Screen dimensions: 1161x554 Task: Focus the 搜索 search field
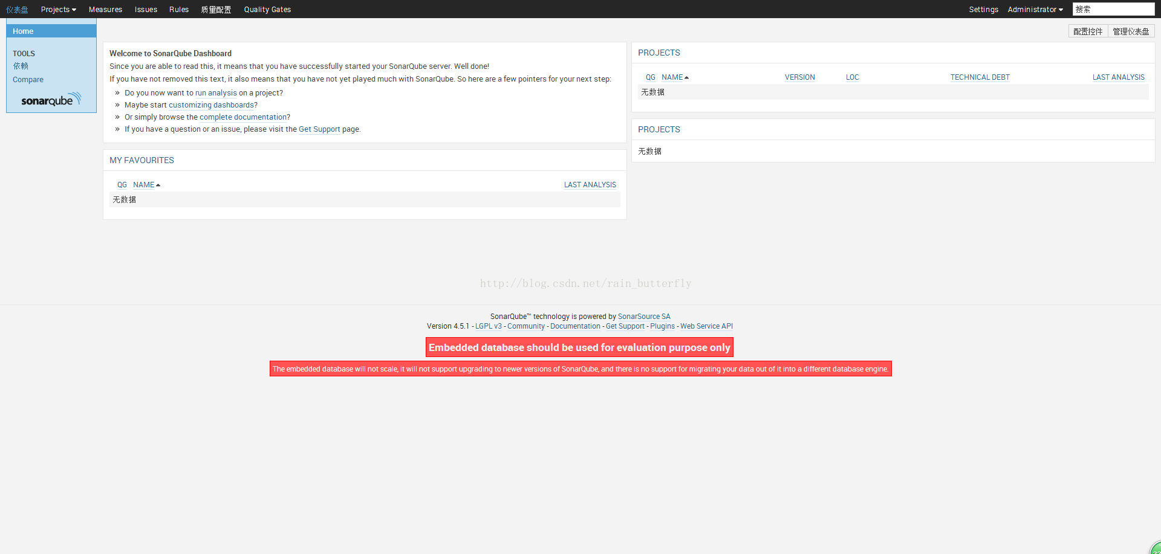pos(1113,9)
